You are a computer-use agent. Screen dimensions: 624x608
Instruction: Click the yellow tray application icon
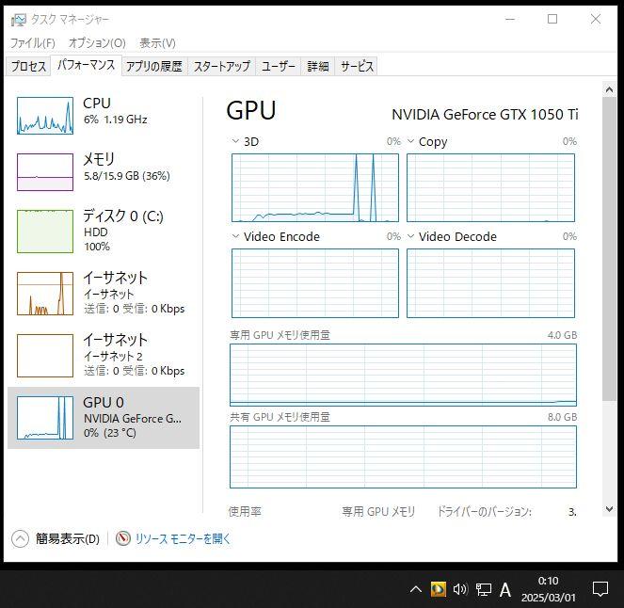439,589
